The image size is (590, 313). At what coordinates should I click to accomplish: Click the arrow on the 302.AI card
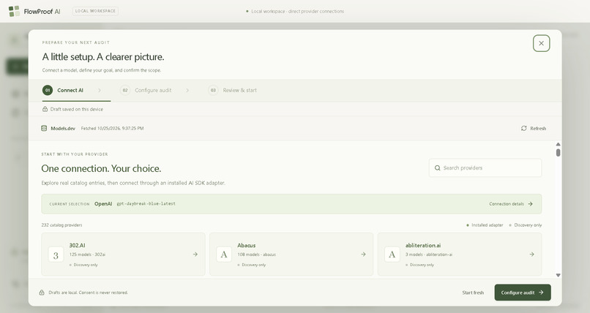(195, 254)
